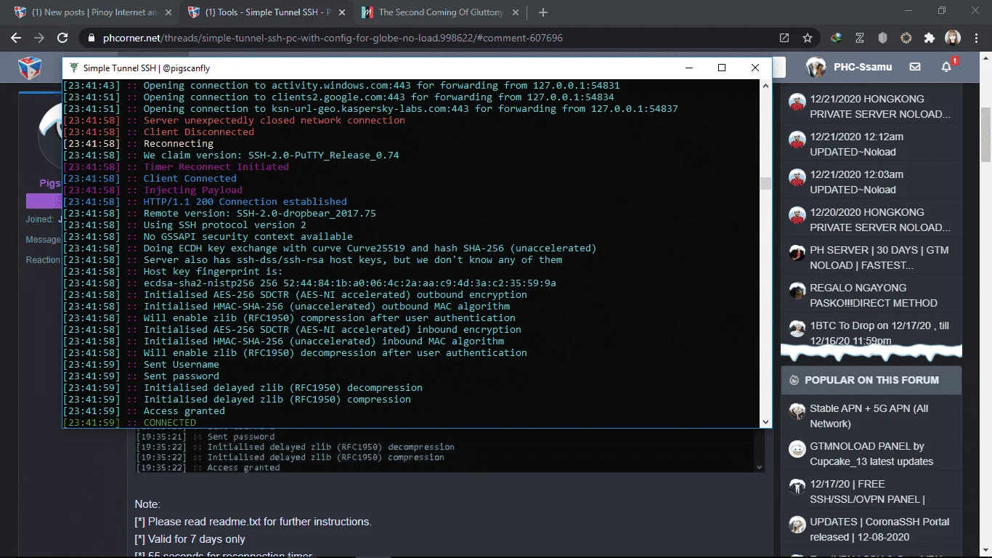Screen dimensions: 992x558
Task: Switch to The Second Coming Of Gluttony tab
Action: [x=442, y=12]
